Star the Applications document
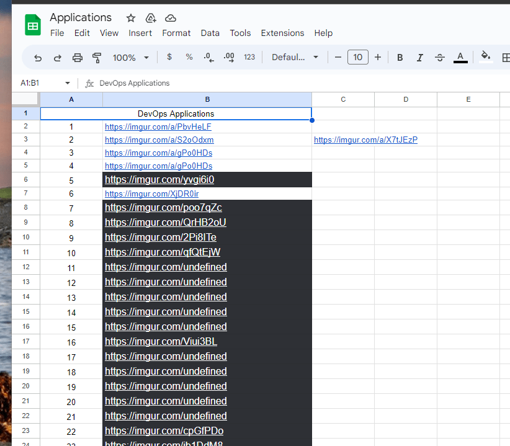510x446 pixels. click(x=131, y=18)
